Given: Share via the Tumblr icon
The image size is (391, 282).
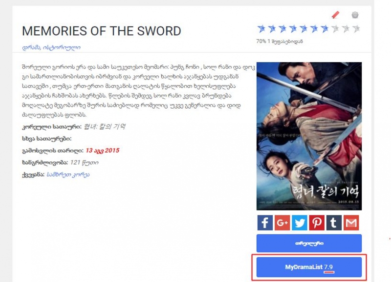Looking at the screenshot, I should click(334, 223).
